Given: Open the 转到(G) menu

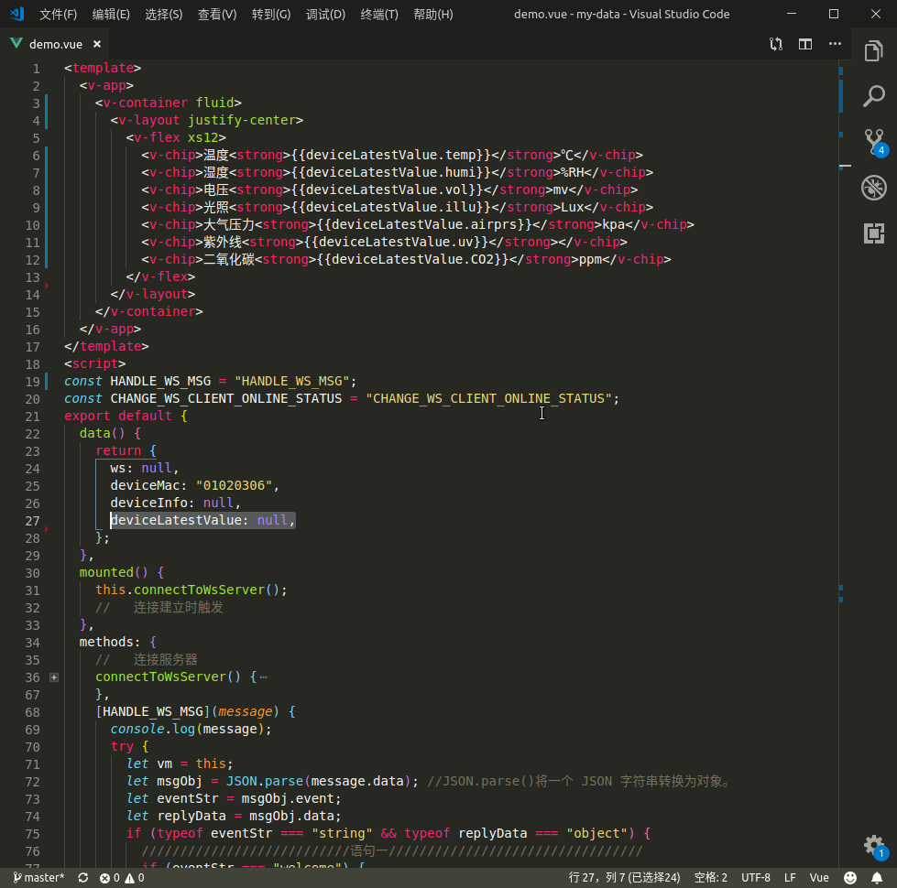Looking at the screenshot, I should [271, 15].
